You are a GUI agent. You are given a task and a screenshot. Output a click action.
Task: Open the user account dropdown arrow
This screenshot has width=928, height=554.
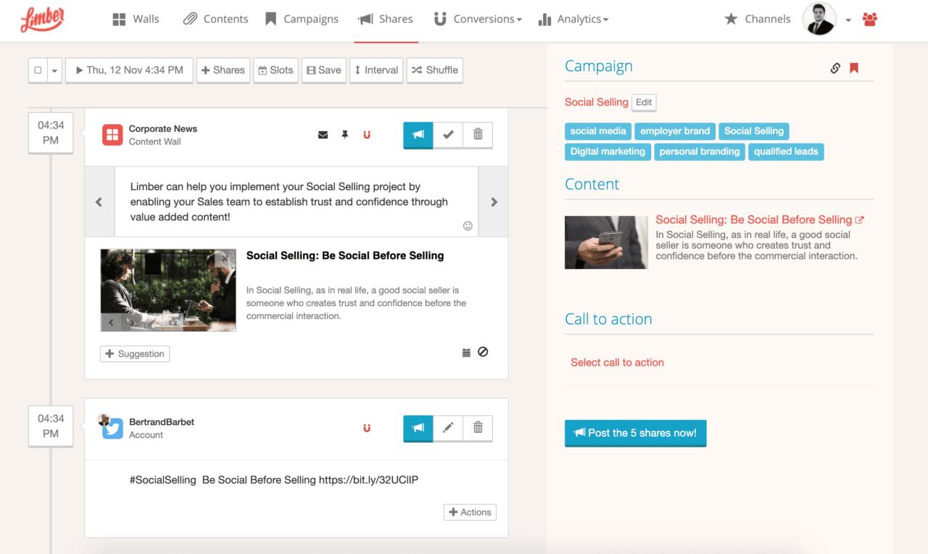pos(848,20)
